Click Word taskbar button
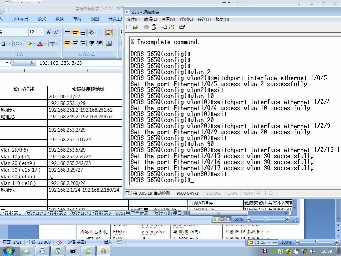This screenshot has height=256, width=341. click(x=42, y=251)
